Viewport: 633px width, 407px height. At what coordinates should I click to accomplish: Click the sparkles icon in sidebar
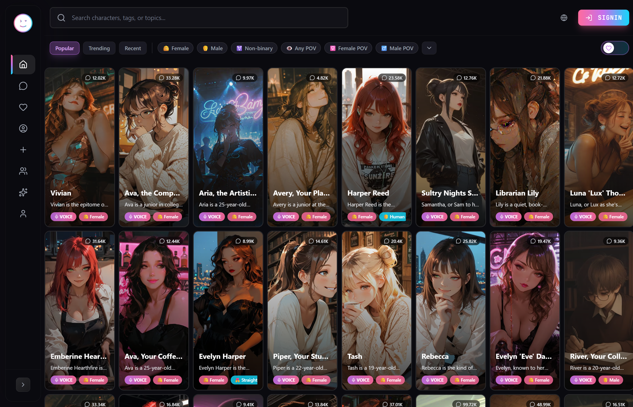pyautogui.click(x=23, y=192)
